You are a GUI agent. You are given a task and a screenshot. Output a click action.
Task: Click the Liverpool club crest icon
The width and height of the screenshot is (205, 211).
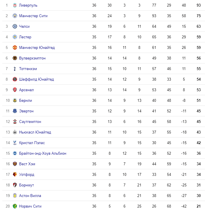(x=15, y=5)
